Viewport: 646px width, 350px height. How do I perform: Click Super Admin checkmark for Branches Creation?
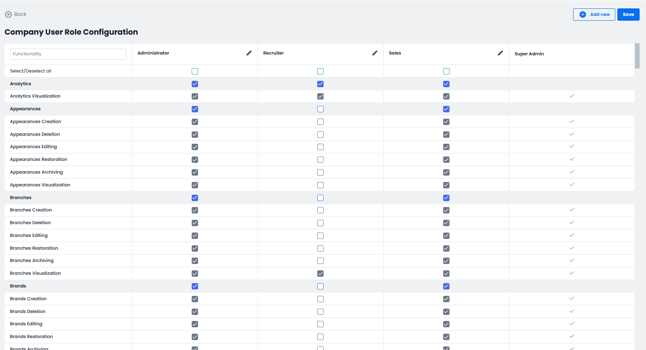572,209
